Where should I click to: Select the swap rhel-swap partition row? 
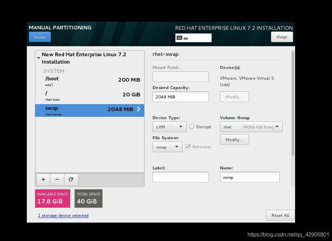[90, 110]
